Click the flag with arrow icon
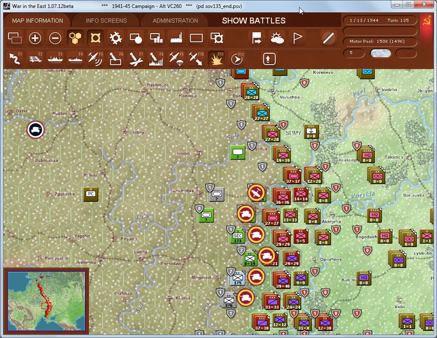The height and width of the screenshot is (338, 437). [256, 38]
